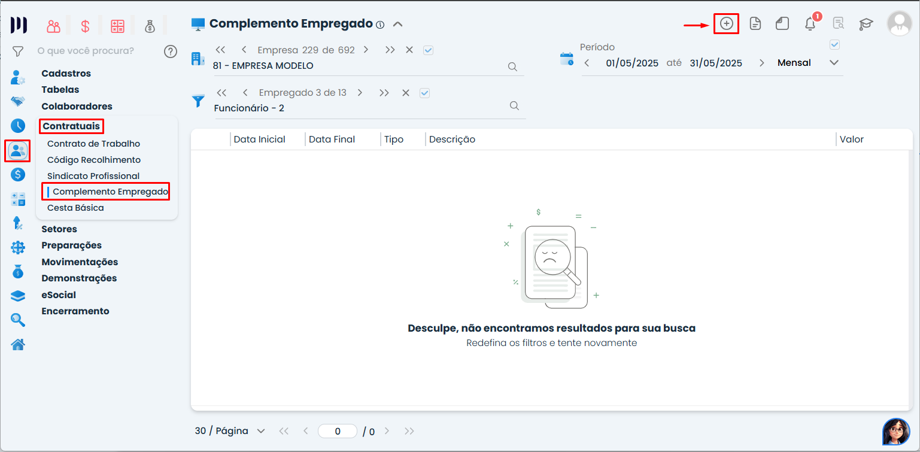Open the Cesta Básica menu item
The width and height of the screenshot is (920, 452).
75,208
